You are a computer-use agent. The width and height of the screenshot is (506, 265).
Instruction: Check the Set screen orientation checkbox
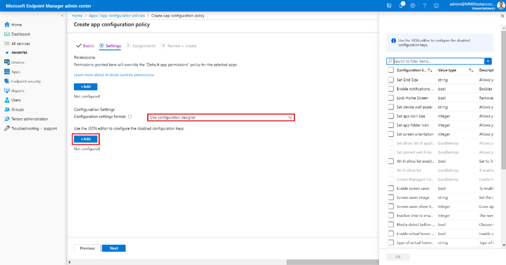[x=391, y=134]
